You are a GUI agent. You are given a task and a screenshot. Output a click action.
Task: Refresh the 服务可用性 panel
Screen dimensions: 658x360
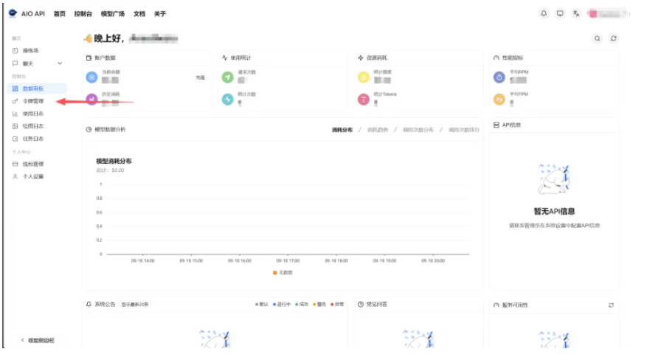(611, 305)
